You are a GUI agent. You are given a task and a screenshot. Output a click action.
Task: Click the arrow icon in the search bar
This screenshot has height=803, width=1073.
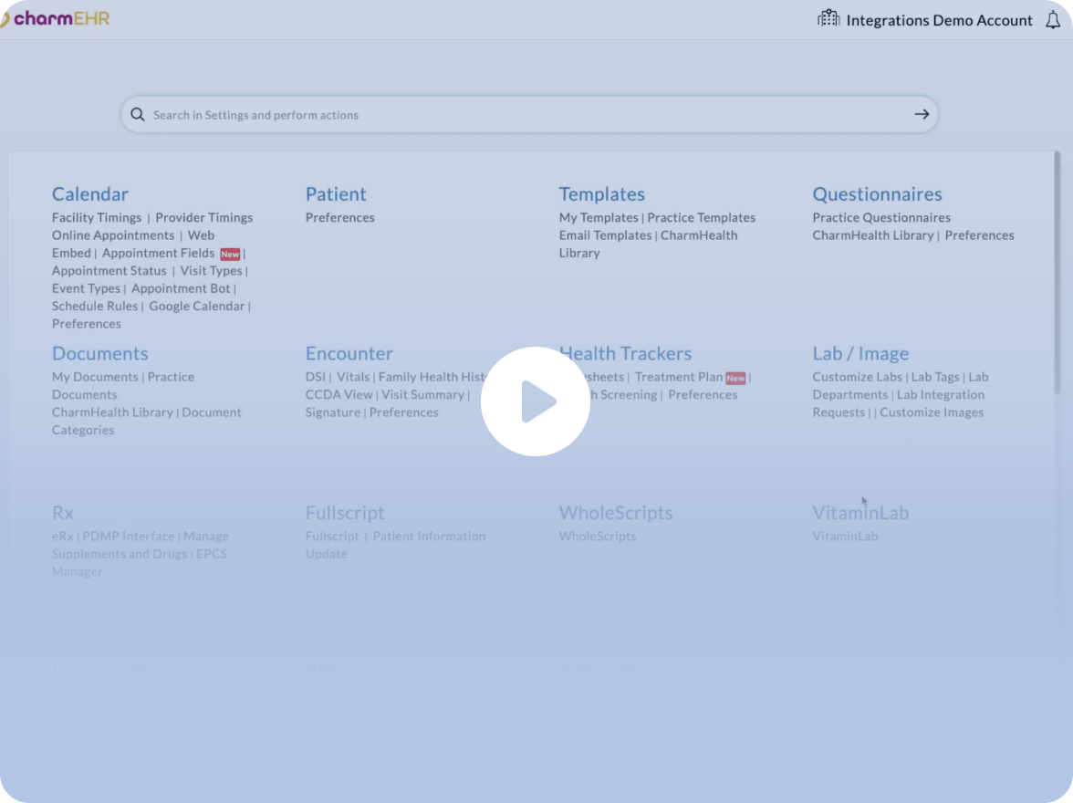[x=922, y=114]
